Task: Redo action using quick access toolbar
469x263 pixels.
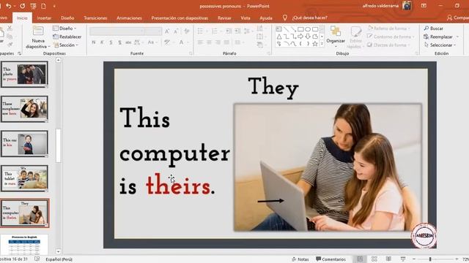Action: pos(23,6)
